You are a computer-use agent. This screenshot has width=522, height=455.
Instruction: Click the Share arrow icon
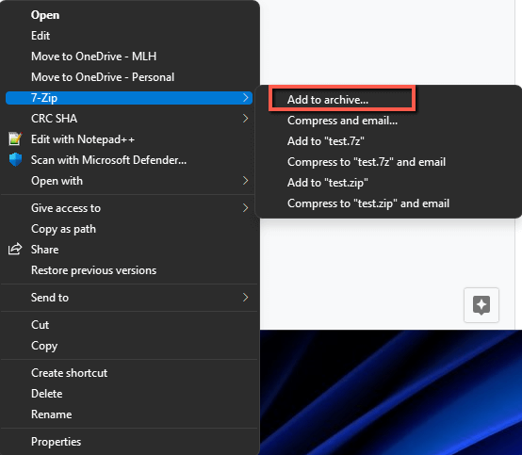(15, 250)
